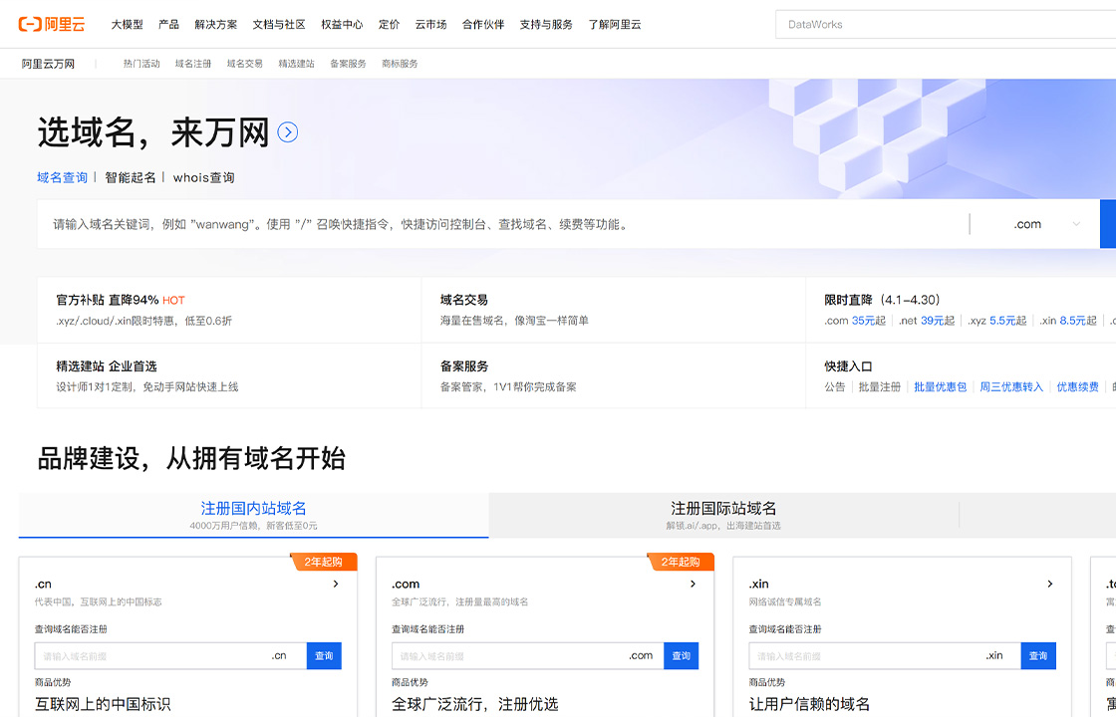Open the 支持与服务 menu
1116x717 pixels.
pyautogui.click(x=546, y=24)
